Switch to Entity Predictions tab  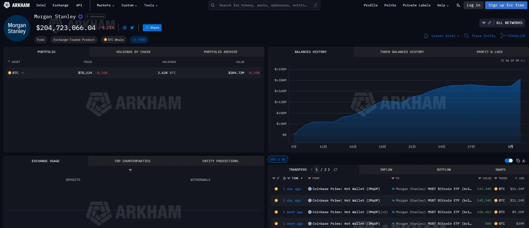pos(220,161)
